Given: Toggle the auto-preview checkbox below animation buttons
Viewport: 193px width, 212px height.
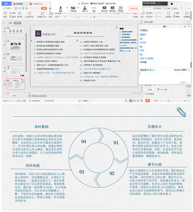Looking at the screenshot, I should [x=146, y=94].
